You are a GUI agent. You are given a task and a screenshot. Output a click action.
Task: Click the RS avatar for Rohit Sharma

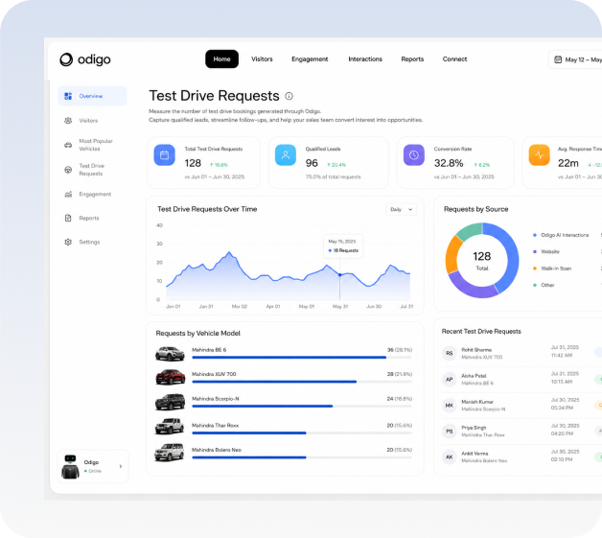point(450,353)
